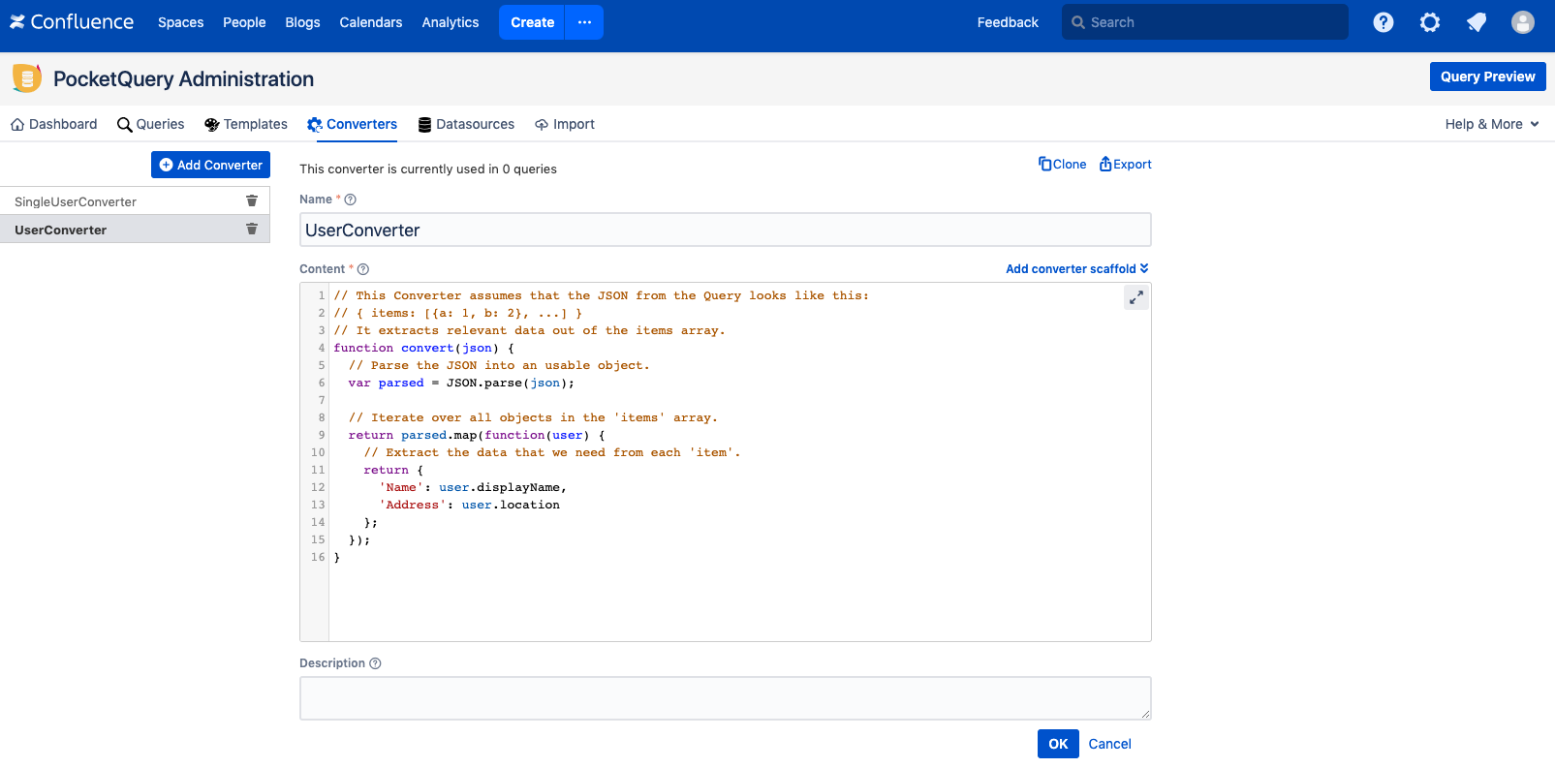Open the user profile avatar

[x=1522, y=22]
